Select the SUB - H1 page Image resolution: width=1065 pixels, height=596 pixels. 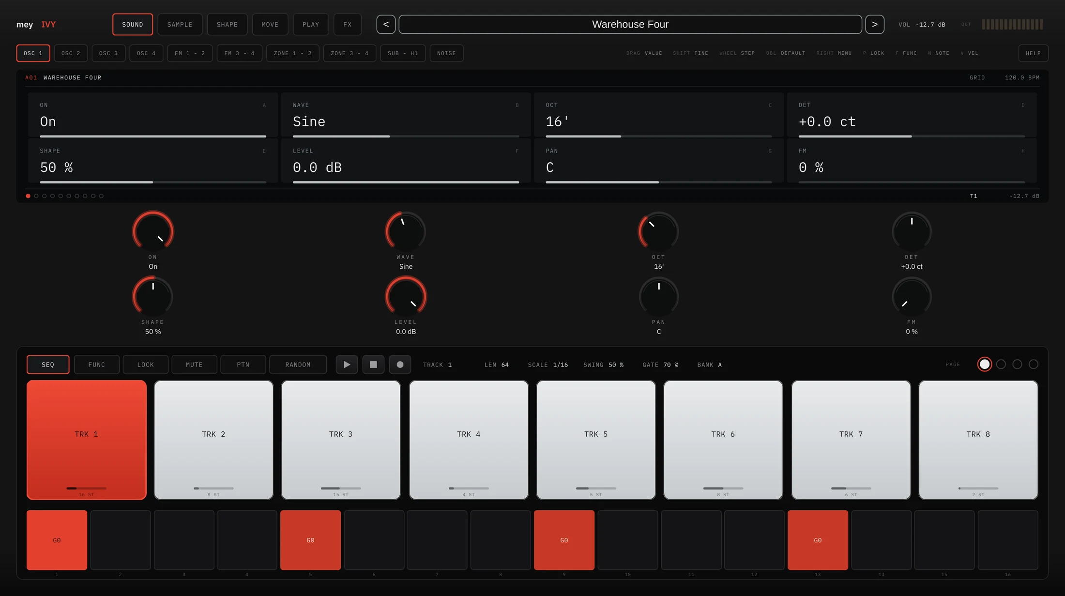click(403, 53)
